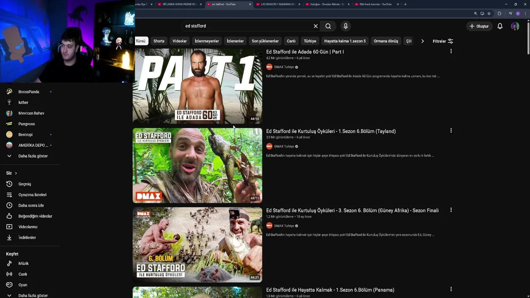Open options menu for Panama episode video
530x298 pixels.
451,289
